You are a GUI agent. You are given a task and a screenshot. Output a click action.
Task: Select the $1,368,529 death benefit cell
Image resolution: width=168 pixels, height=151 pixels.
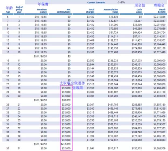coord(159,148)
